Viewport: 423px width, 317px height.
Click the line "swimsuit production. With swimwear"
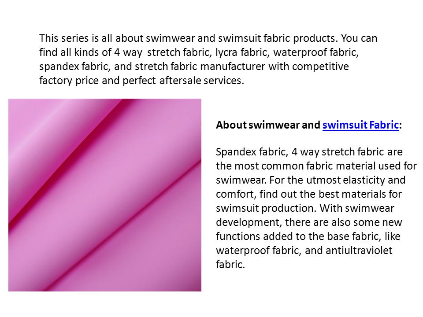pyautogui.click(x=305, y=208)
